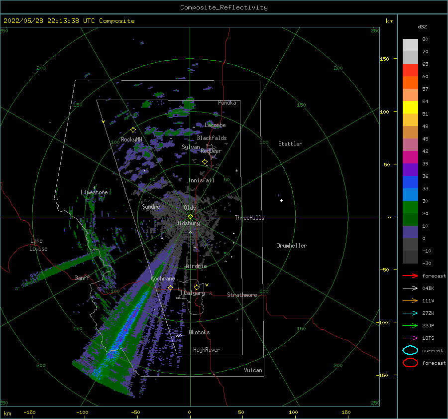Click the RockyMH label

(131, 140)
